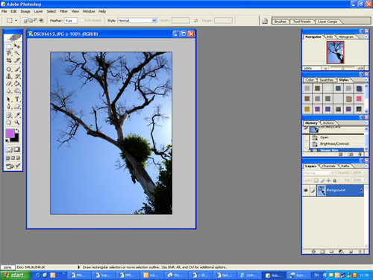Viewport: 373px width, 280px height.
Task: Select the Clone Stamp tool
Action: point(9,76)
